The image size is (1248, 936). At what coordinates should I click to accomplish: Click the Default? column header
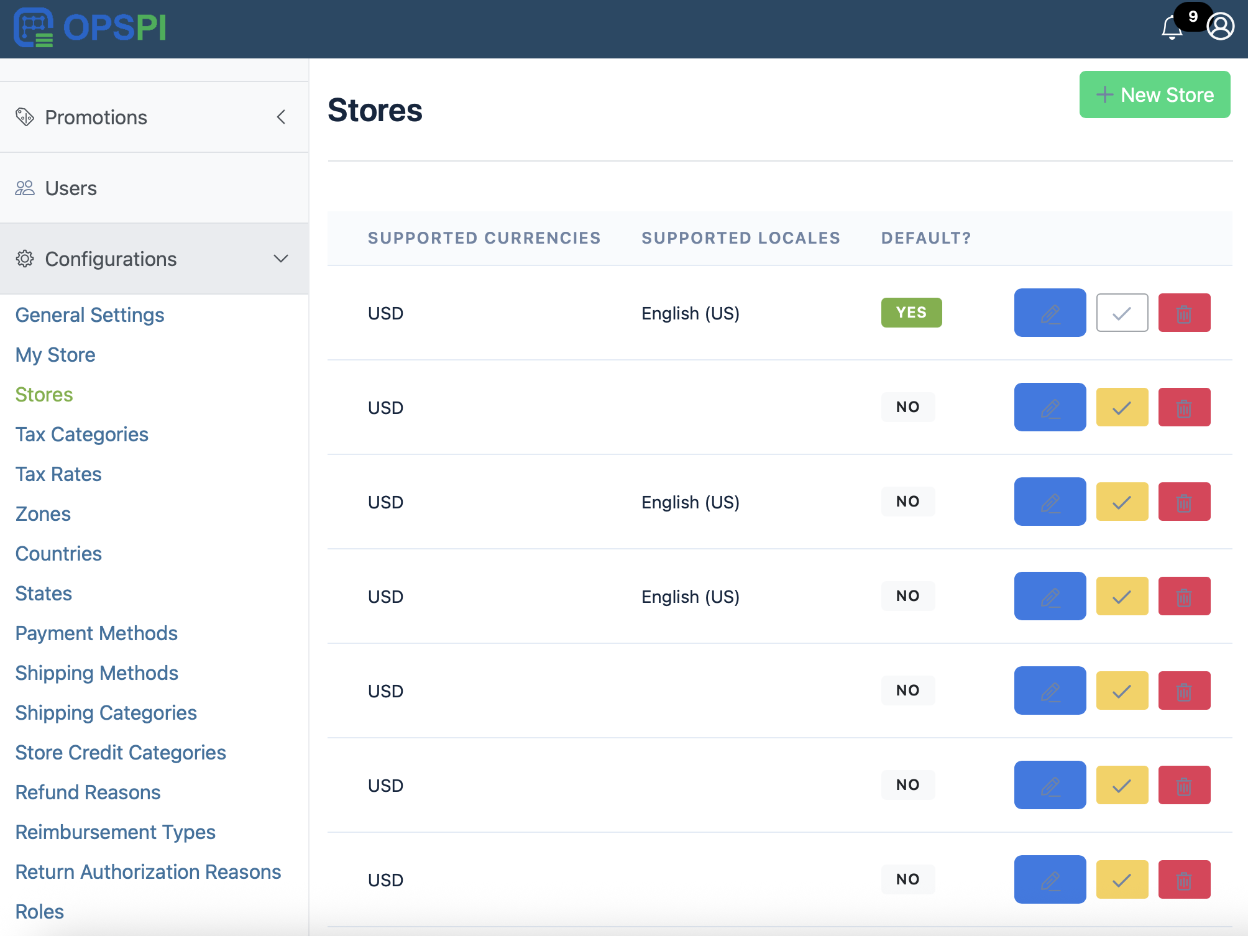tap(926, 238)
